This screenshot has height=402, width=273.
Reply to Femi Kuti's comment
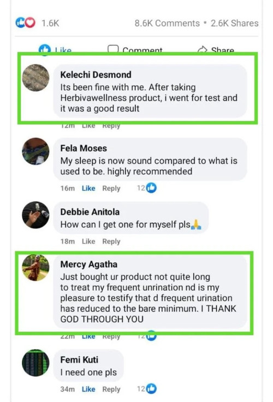pyautogui.click(x=111, y=389)
